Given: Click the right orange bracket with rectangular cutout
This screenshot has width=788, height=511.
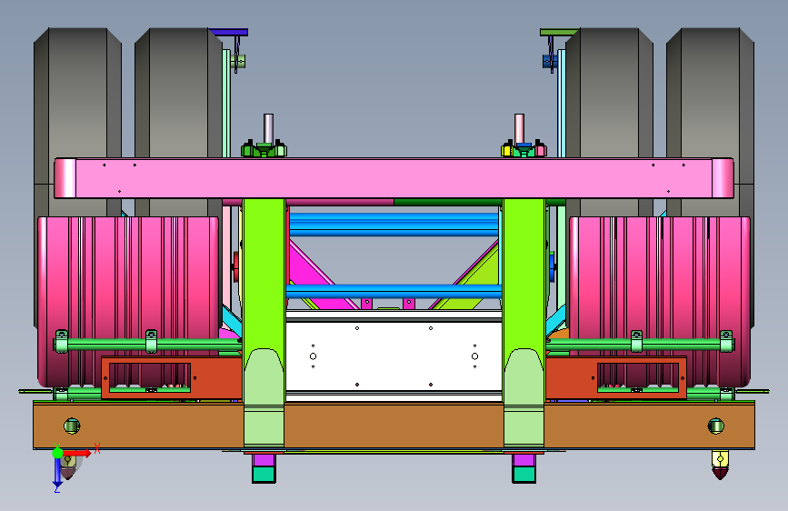Looking at the screenshot, I should point(616,377).
